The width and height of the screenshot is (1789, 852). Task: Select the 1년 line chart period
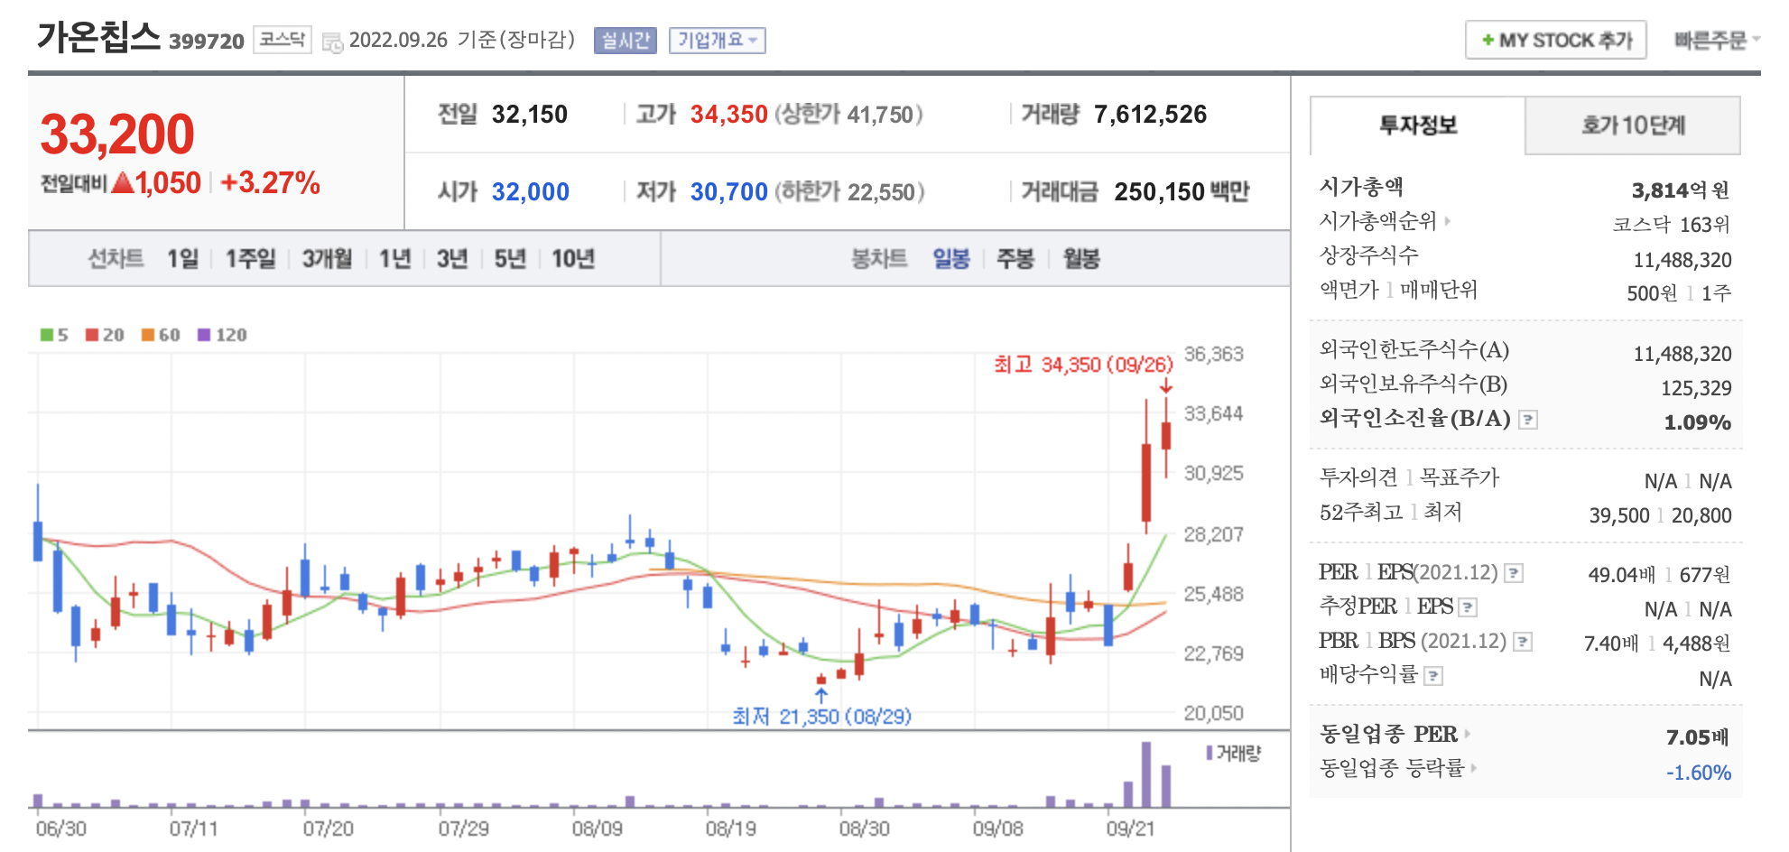(394, 259)
